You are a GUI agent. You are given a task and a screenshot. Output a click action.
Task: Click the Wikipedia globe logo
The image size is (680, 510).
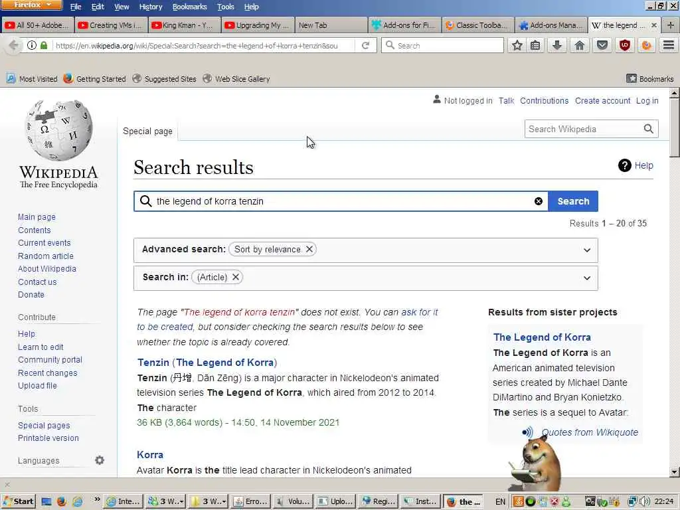tap(58, 130)
